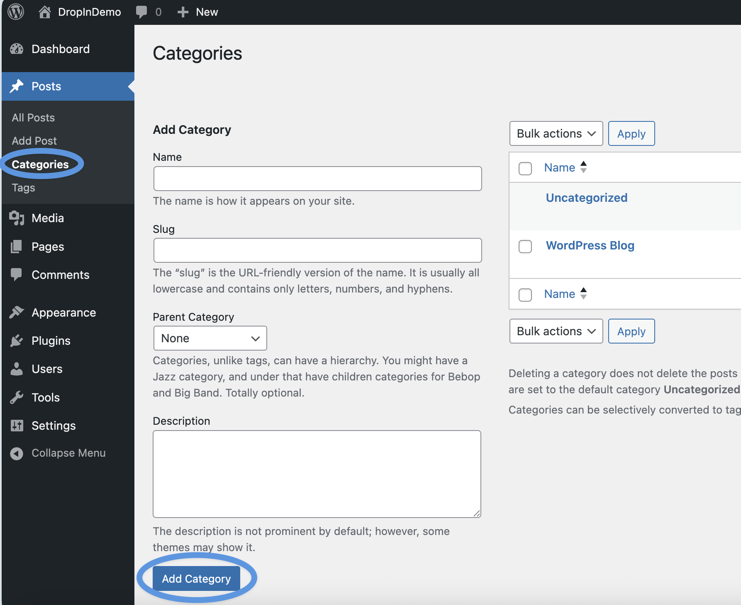The height and width of the screenshot is (605, 741).
Task: Check the WordPress Blog category checkbox
Action: (525, 246)
